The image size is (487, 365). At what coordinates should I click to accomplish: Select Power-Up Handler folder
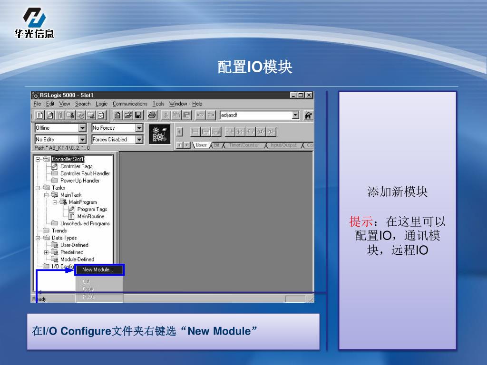[80, 181]
